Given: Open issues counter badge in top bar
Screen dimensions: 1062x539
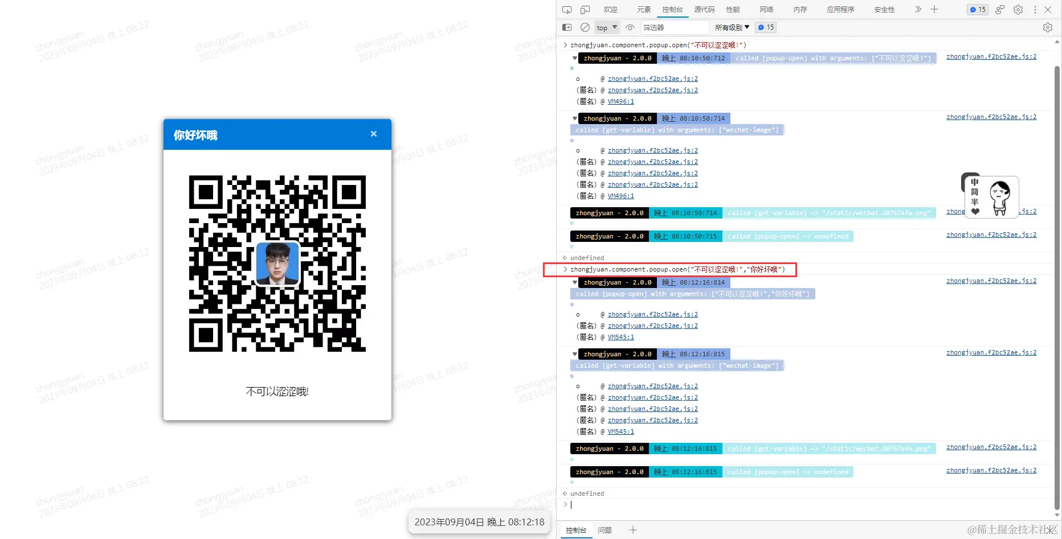Looking at the screenshot, I should click(978, 10).
